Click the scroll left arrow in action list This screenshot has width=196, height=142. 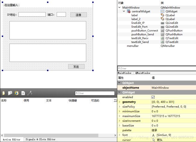(x=2, y=135)
